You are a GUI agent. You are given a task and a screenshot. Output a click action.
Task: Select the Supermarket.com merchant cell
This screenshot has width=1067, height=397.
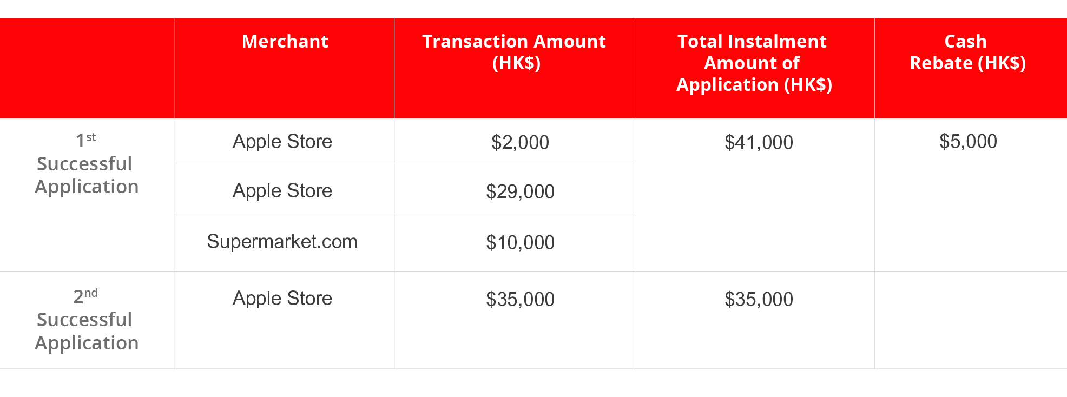282,242
